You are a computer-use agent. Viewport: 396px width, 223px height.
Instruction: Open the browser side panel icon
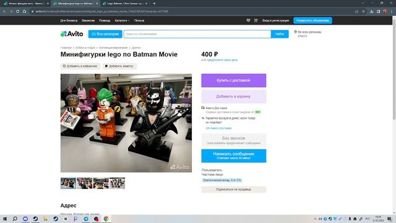point(378,11)
